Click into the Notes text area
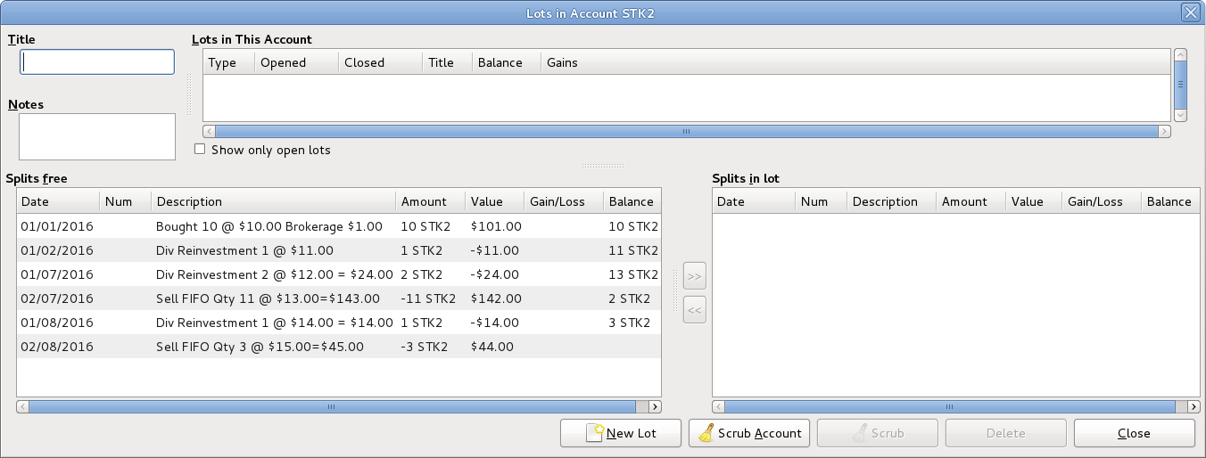The image size is (1206, 458). [97, 136]
